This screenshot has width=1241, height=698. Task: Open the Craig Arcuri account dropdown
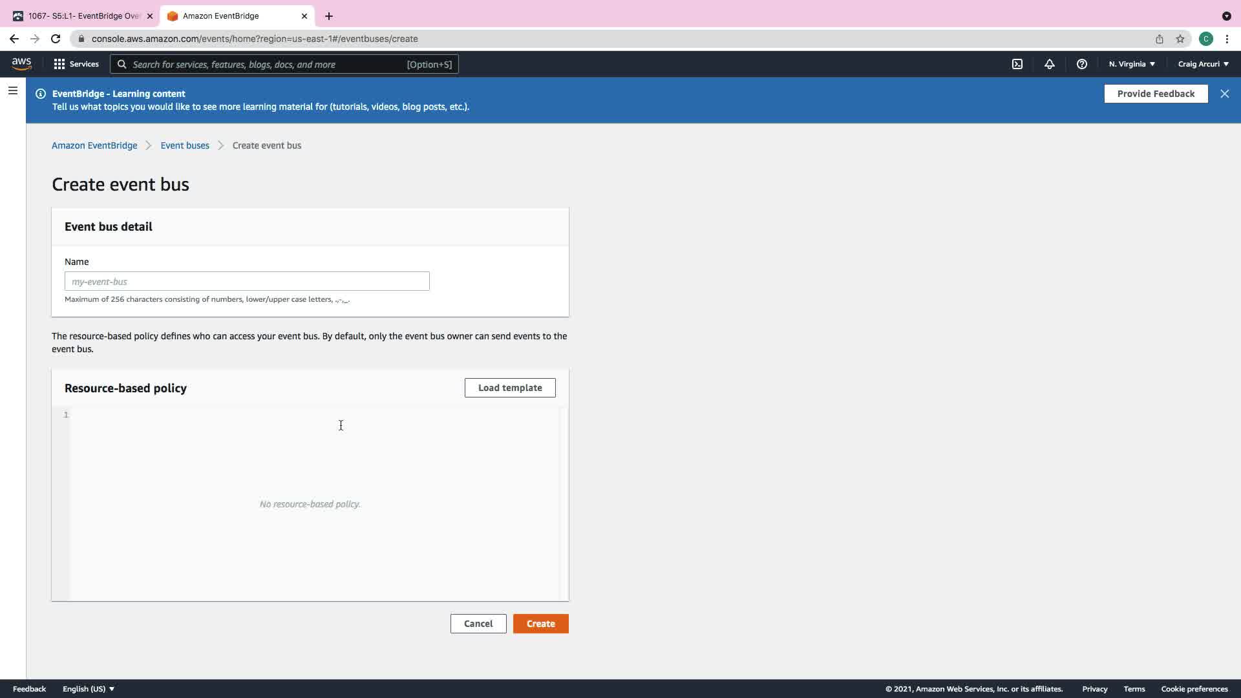[1203, 64]
